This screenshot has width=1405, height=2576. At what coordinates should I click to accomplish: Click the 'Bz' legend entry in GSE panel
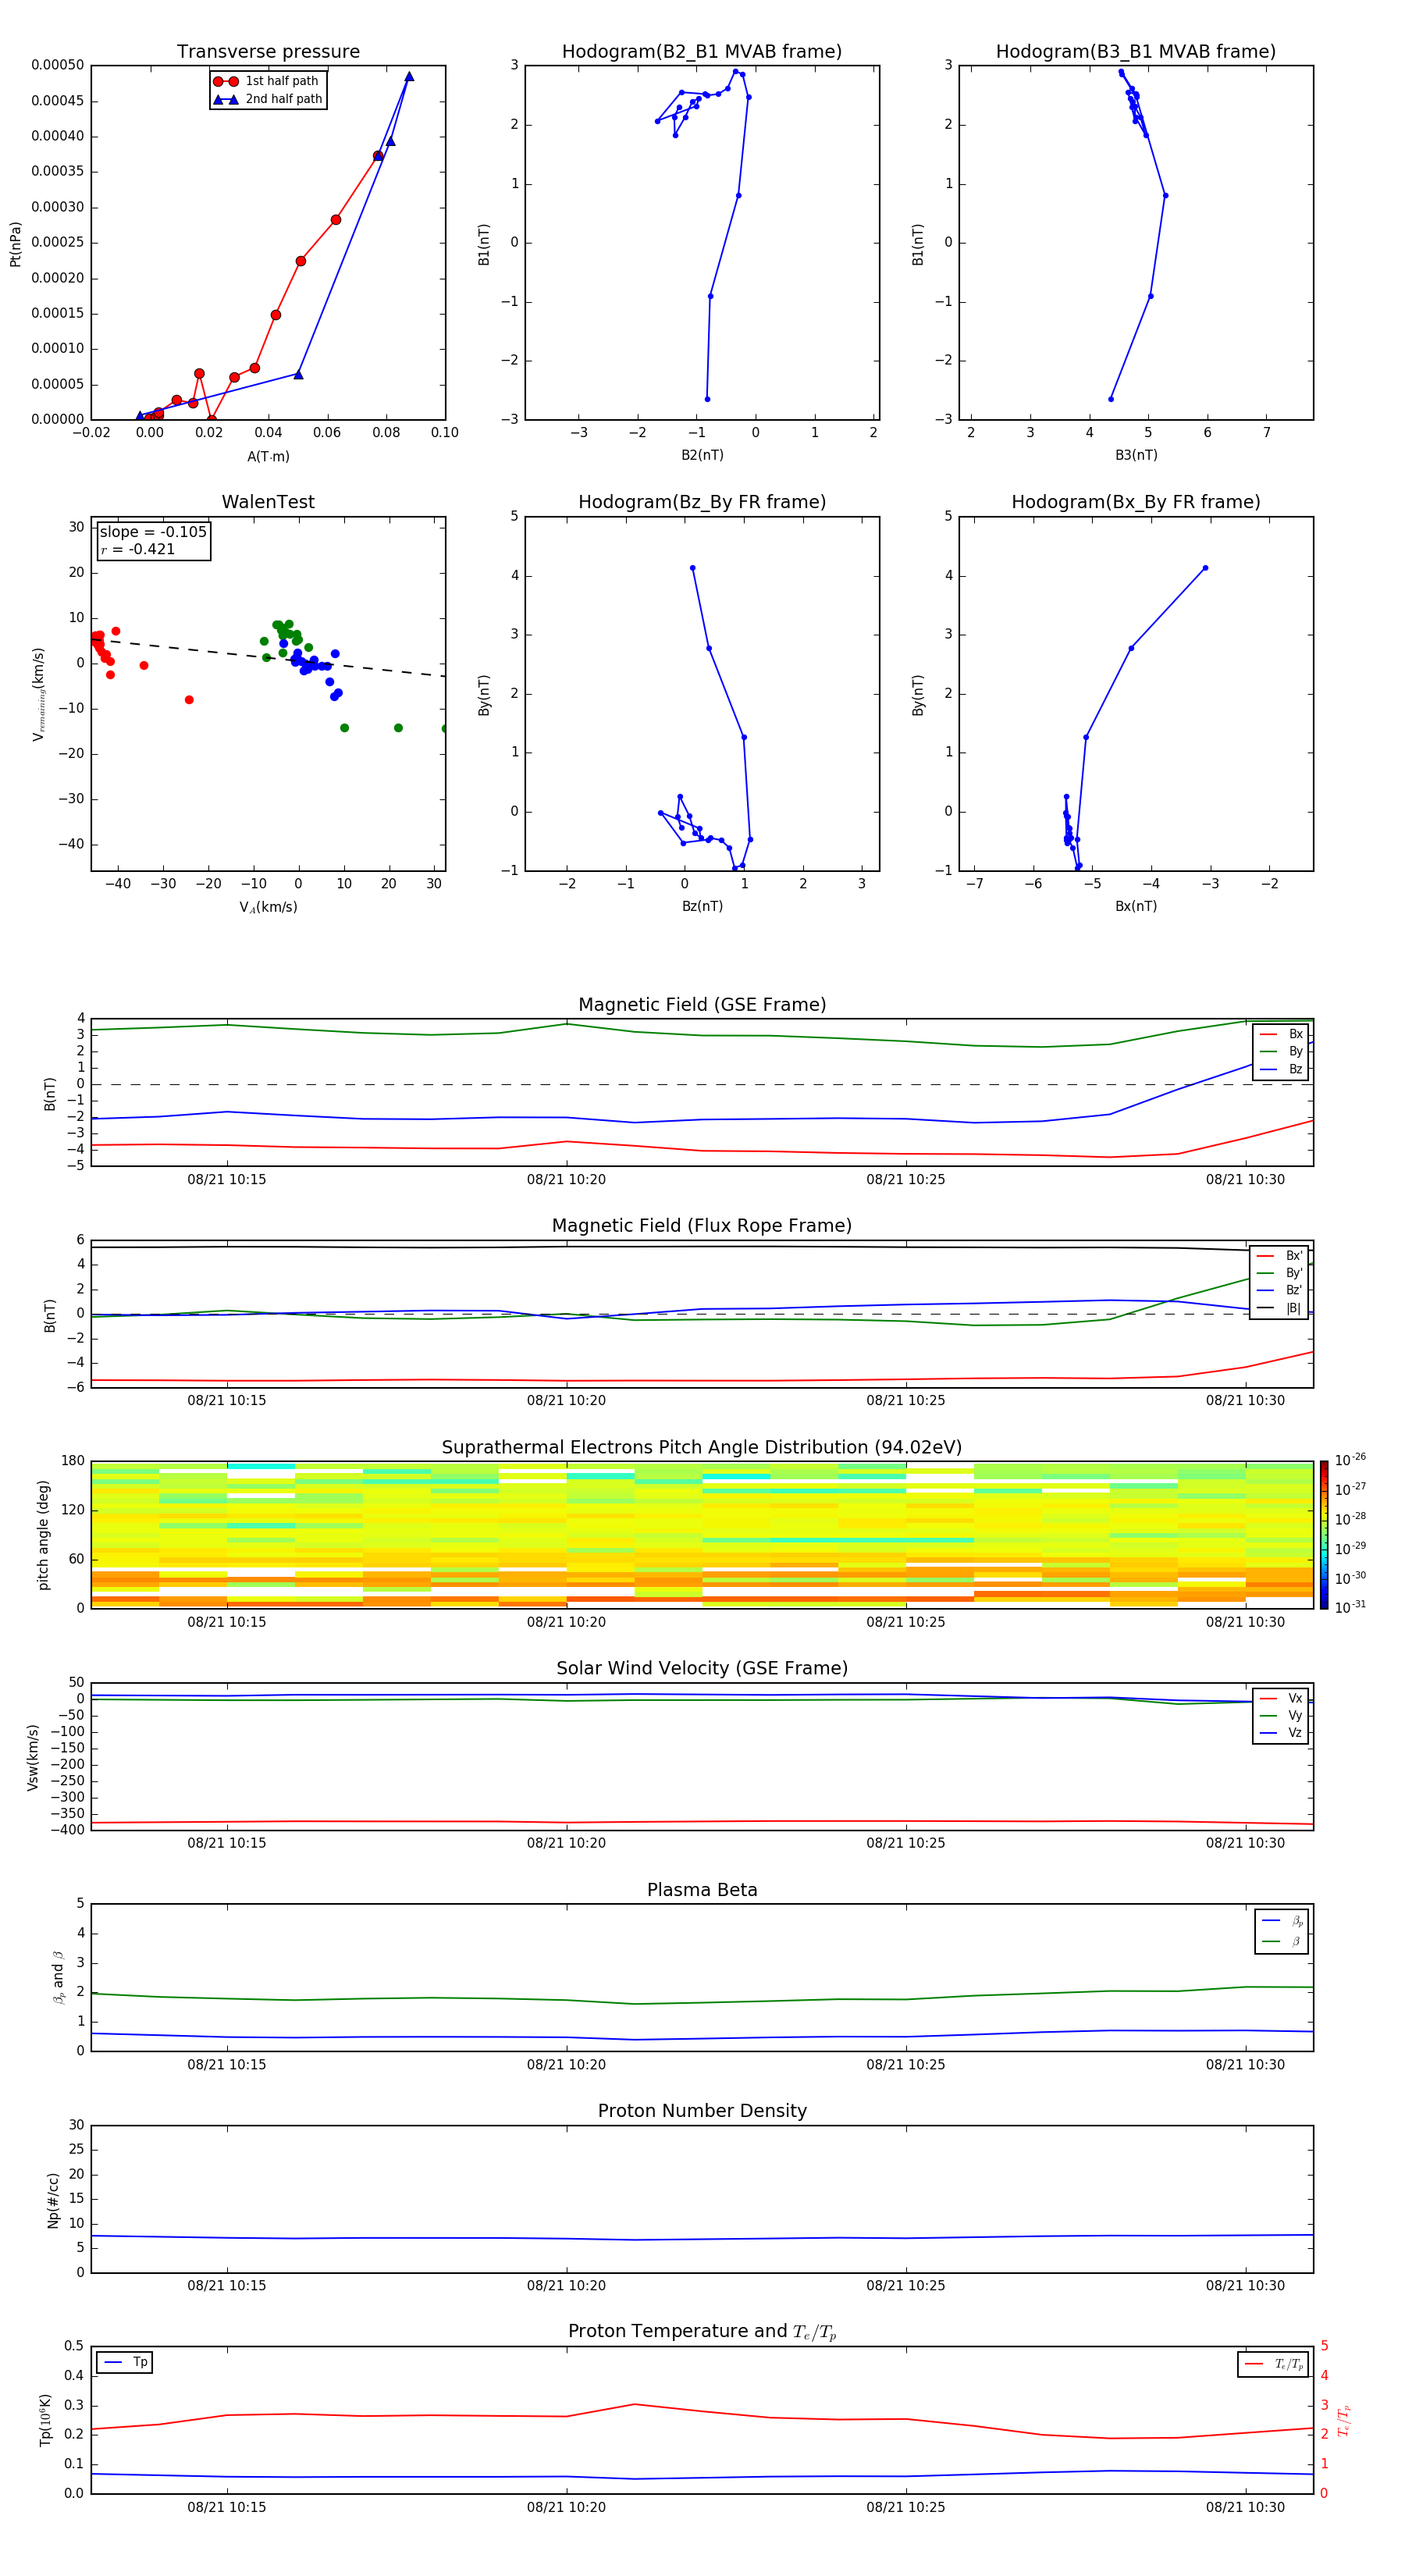coord(1281,1069)
